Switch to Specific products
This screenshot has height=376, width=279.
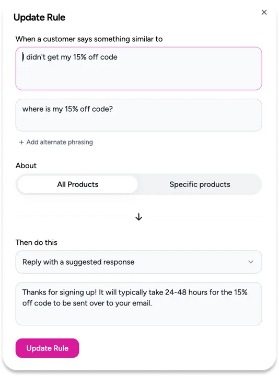point(200,184)
